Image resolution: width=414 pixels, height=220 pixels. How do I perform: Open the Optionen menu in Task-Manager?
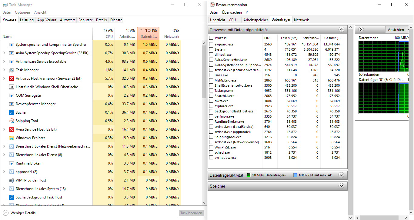tap(22, 12)
